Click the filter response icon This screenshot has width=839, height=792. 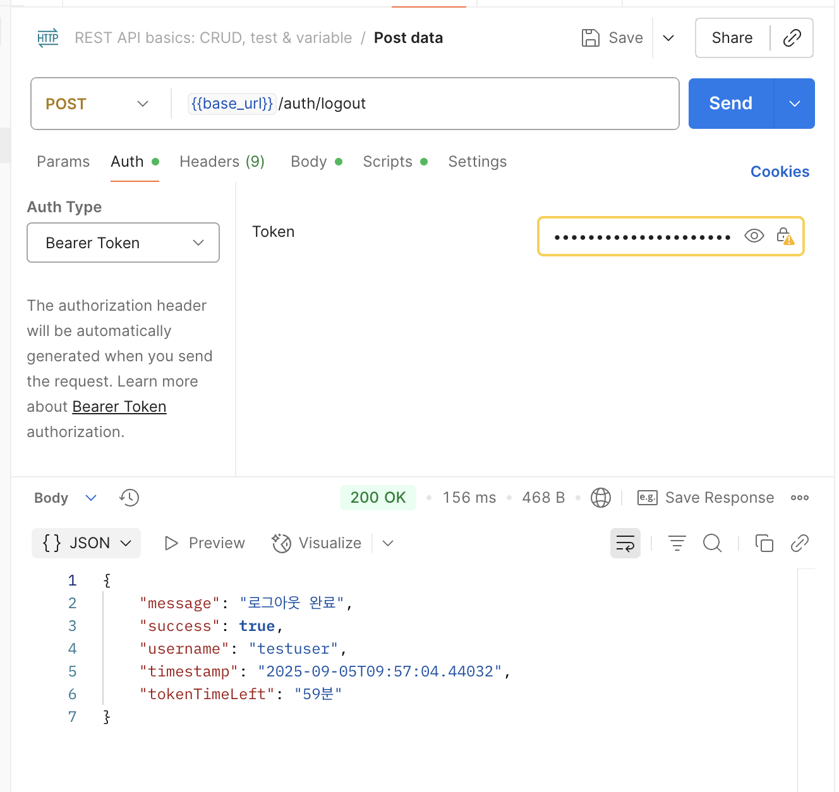(677, 543)
